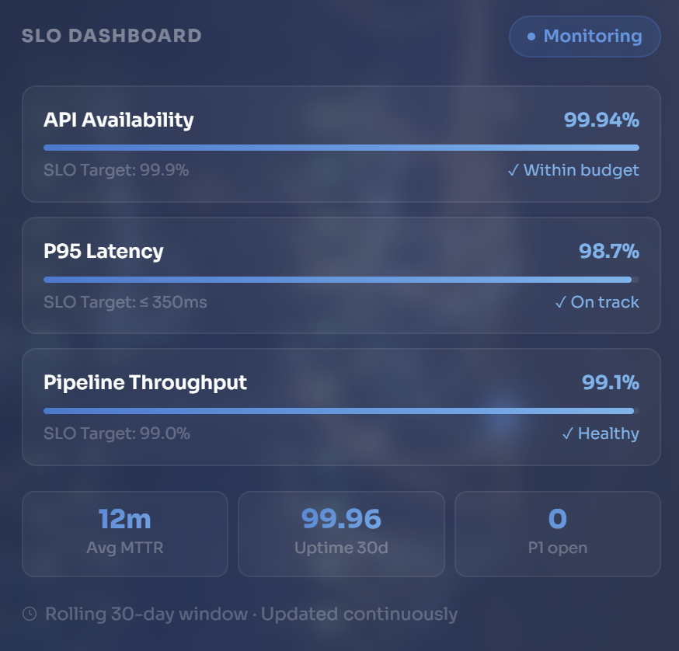Click the status dot in the Monitoring badge
The image size is (679, 651).
tap(531, 37)
